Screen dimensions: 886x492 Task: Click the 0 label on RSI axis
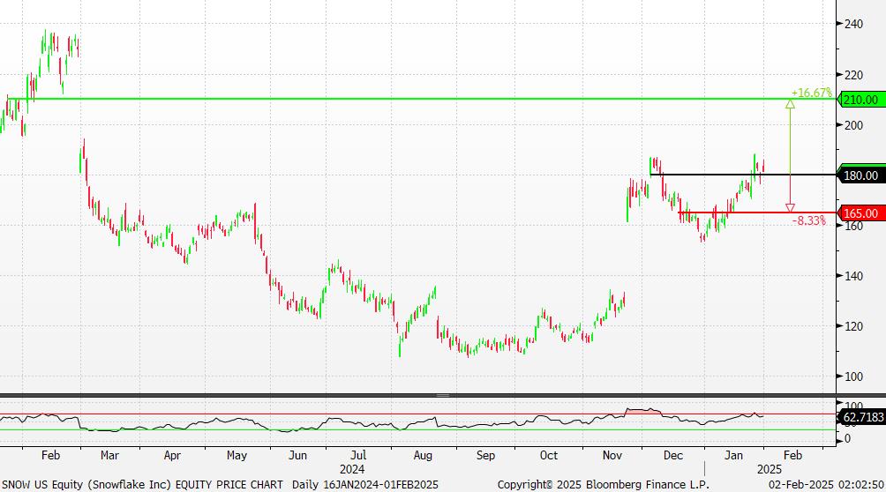846,439
